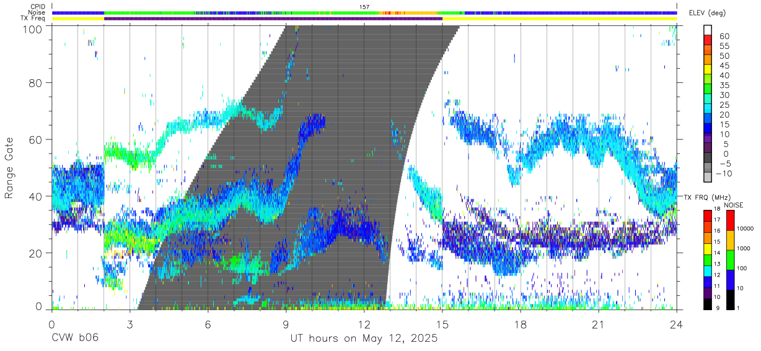Screen dimensions: 761x351
Task: Click the 100 tick on NOISE scale
Action: click(742, 268)
